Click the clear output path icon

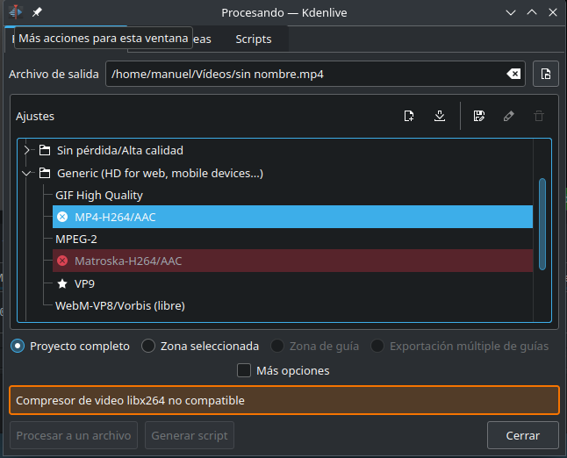514,75
